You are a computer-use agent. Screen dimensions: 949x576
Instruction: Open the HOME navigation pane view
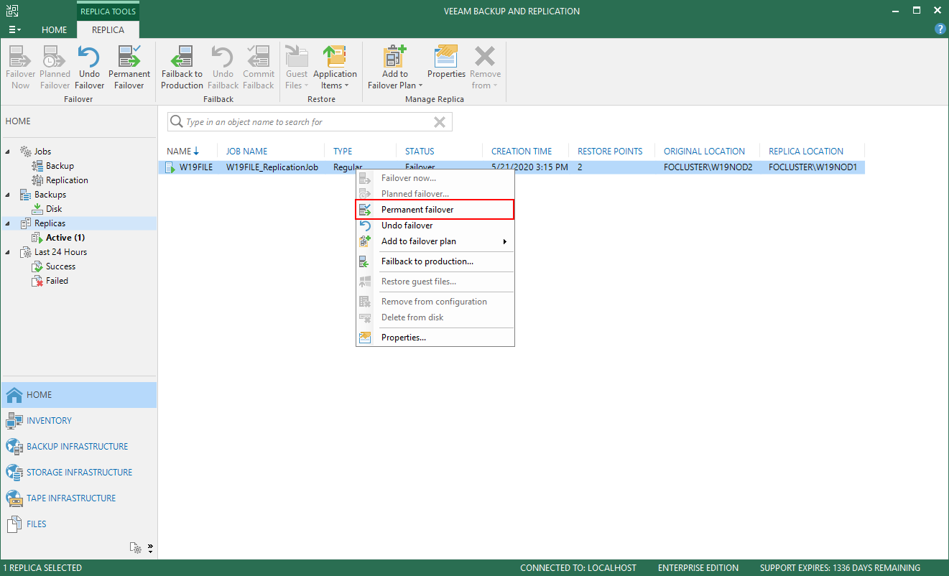coord(78,395)
